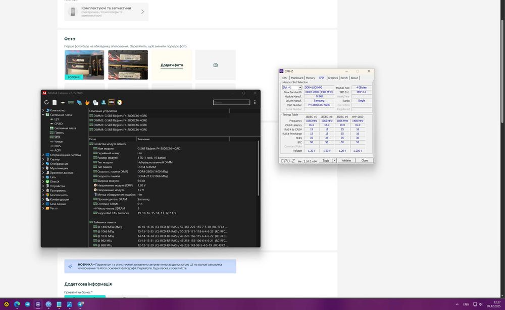Expand the Компьютер tree node in AIDA64
The height and width of the screenshot is (310, 505).
tap(43, 110)
